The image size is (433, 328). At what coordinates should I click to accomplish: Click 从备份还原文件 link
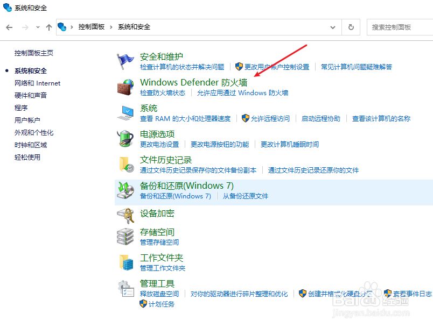pos(246,196)
